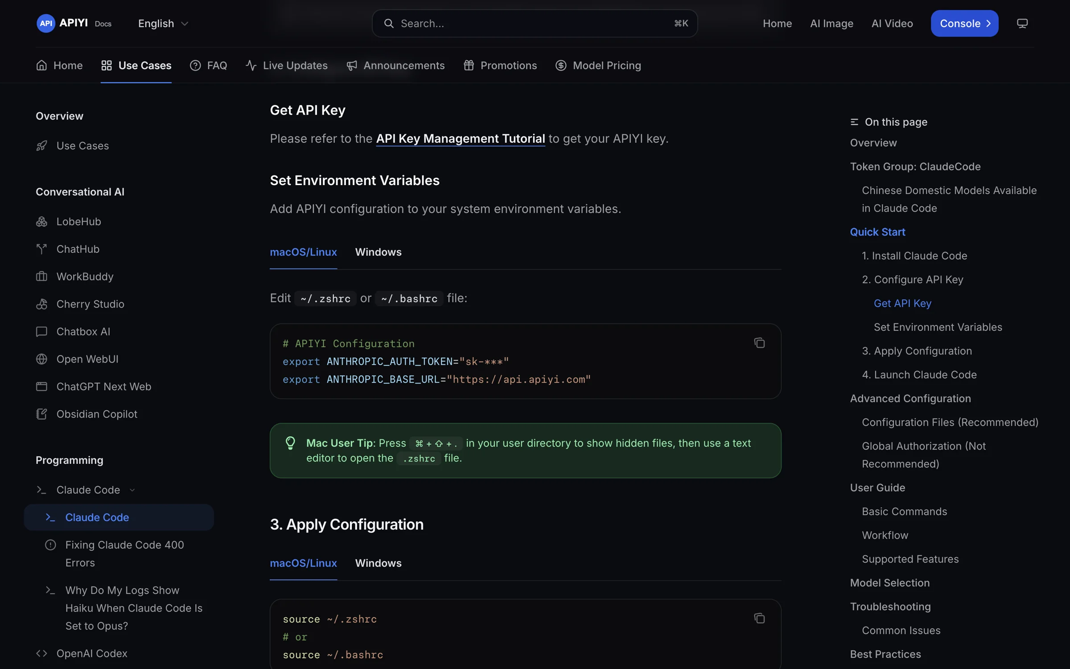Click the APIYI logo icon
The height and width of the screenshot is (669, 1070).
[x=46, y=23]
